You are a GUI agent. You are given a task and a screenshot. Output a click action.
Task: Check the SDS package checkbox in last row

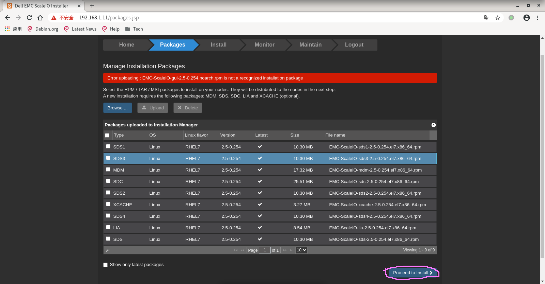click(108, 239)
